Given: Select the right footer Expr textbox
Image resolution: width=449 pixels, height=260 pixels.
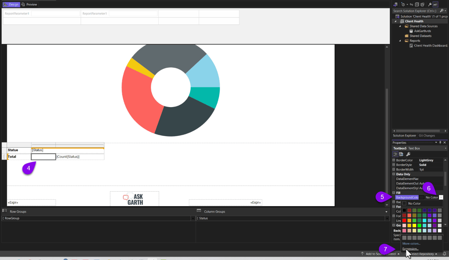Looking at the screenshot, I should tap(226, 203).
